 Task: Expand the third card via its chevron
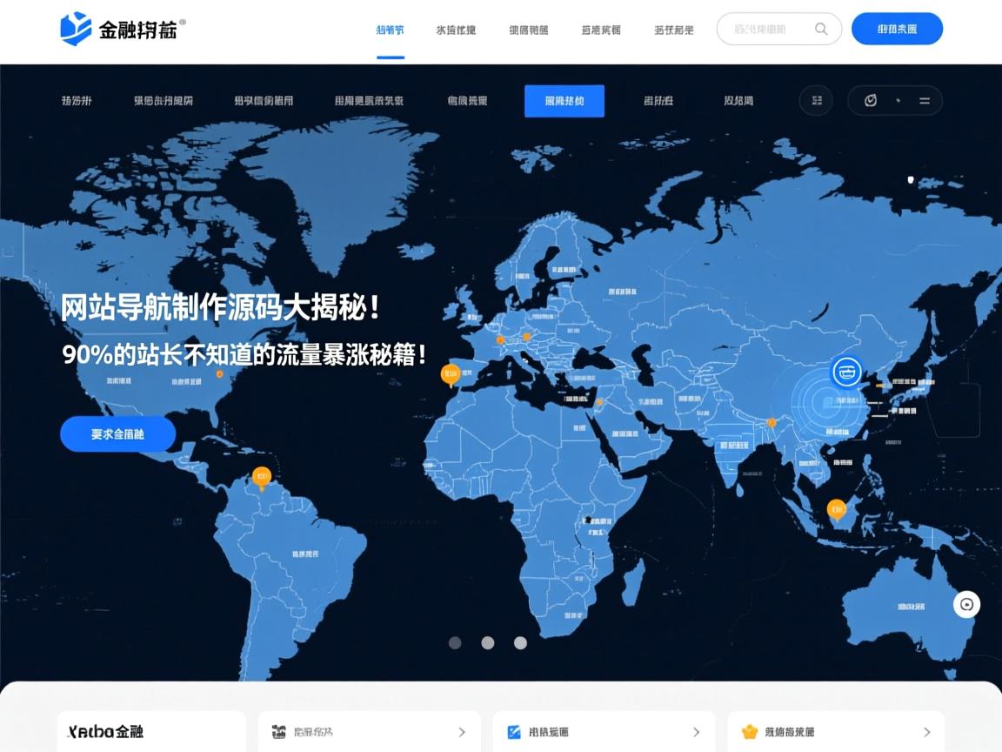(x=695, y=732)
